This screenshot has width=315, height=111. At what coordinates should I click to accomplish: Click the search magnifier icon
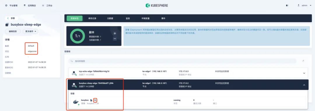click(x=72, y=61)
